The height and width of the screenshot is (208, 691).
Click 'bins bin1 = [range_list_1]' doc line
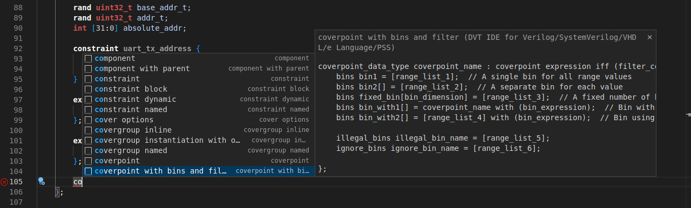tap(484, 77)
